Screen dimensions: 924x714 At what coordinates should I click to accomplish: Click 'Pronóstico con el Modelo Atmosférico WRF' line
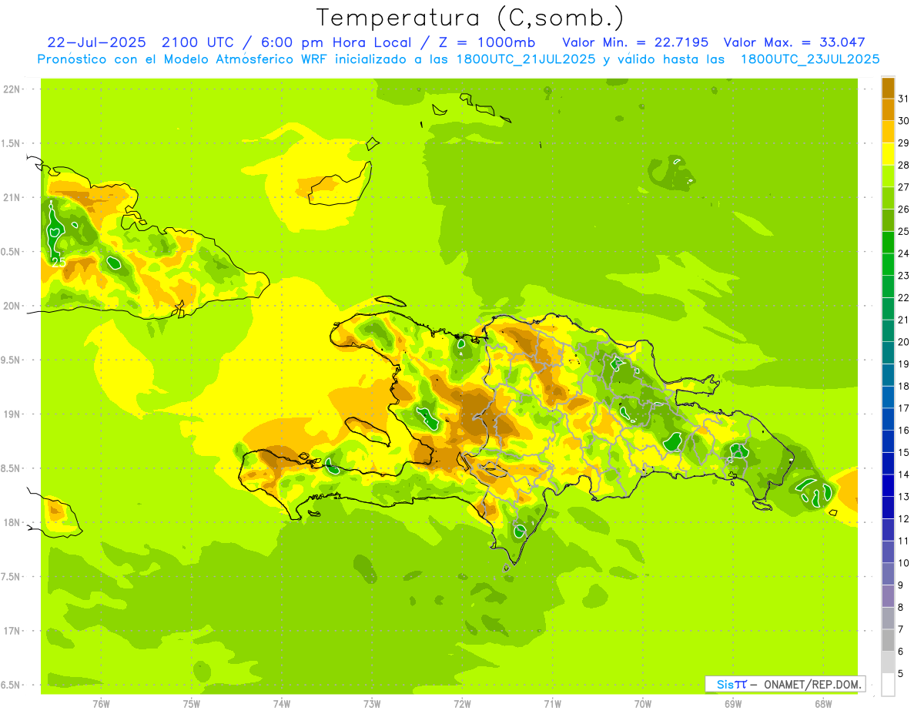pyautogui.click(x=458, y=59)
